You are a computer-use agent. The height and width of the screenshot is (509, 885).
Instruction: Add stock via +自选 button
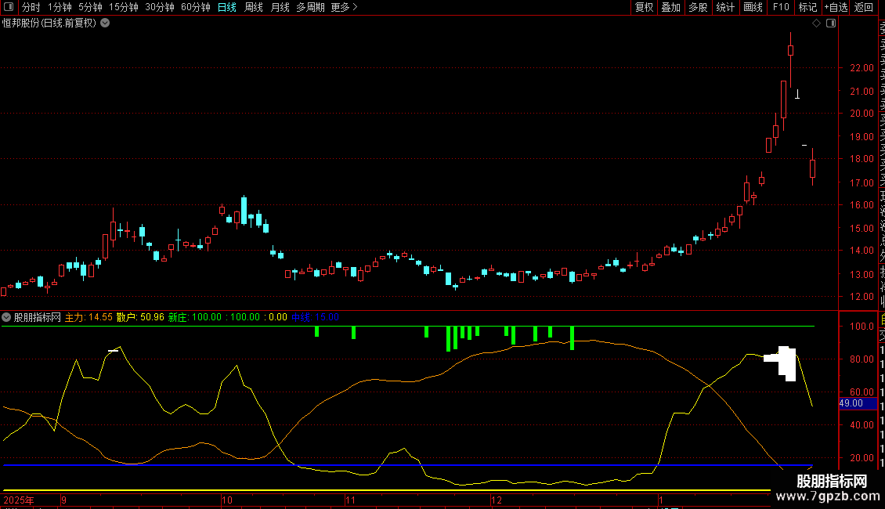click(x=836, y=7)
